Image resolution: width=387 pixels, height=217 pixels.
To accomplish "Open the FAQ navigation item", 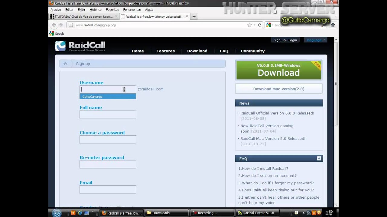I will [224, 51].
